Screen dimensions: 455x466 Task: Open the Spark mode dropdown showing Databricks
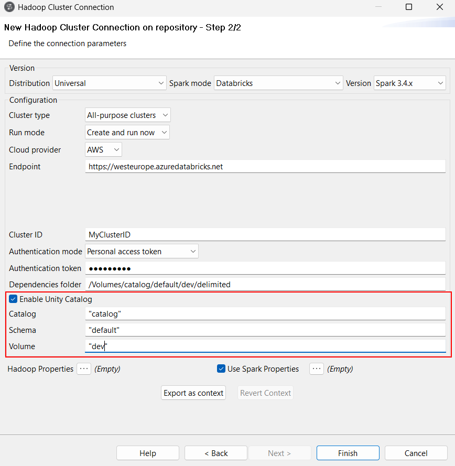[278, 83]
